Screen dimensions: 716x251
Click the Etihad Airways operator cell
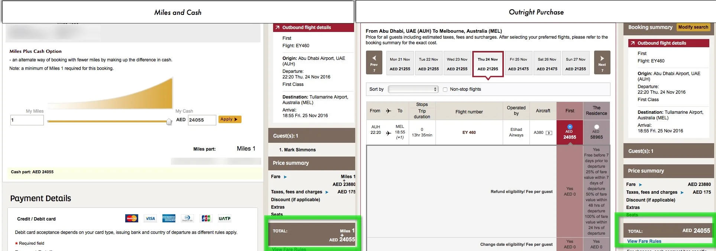(516, 132)
